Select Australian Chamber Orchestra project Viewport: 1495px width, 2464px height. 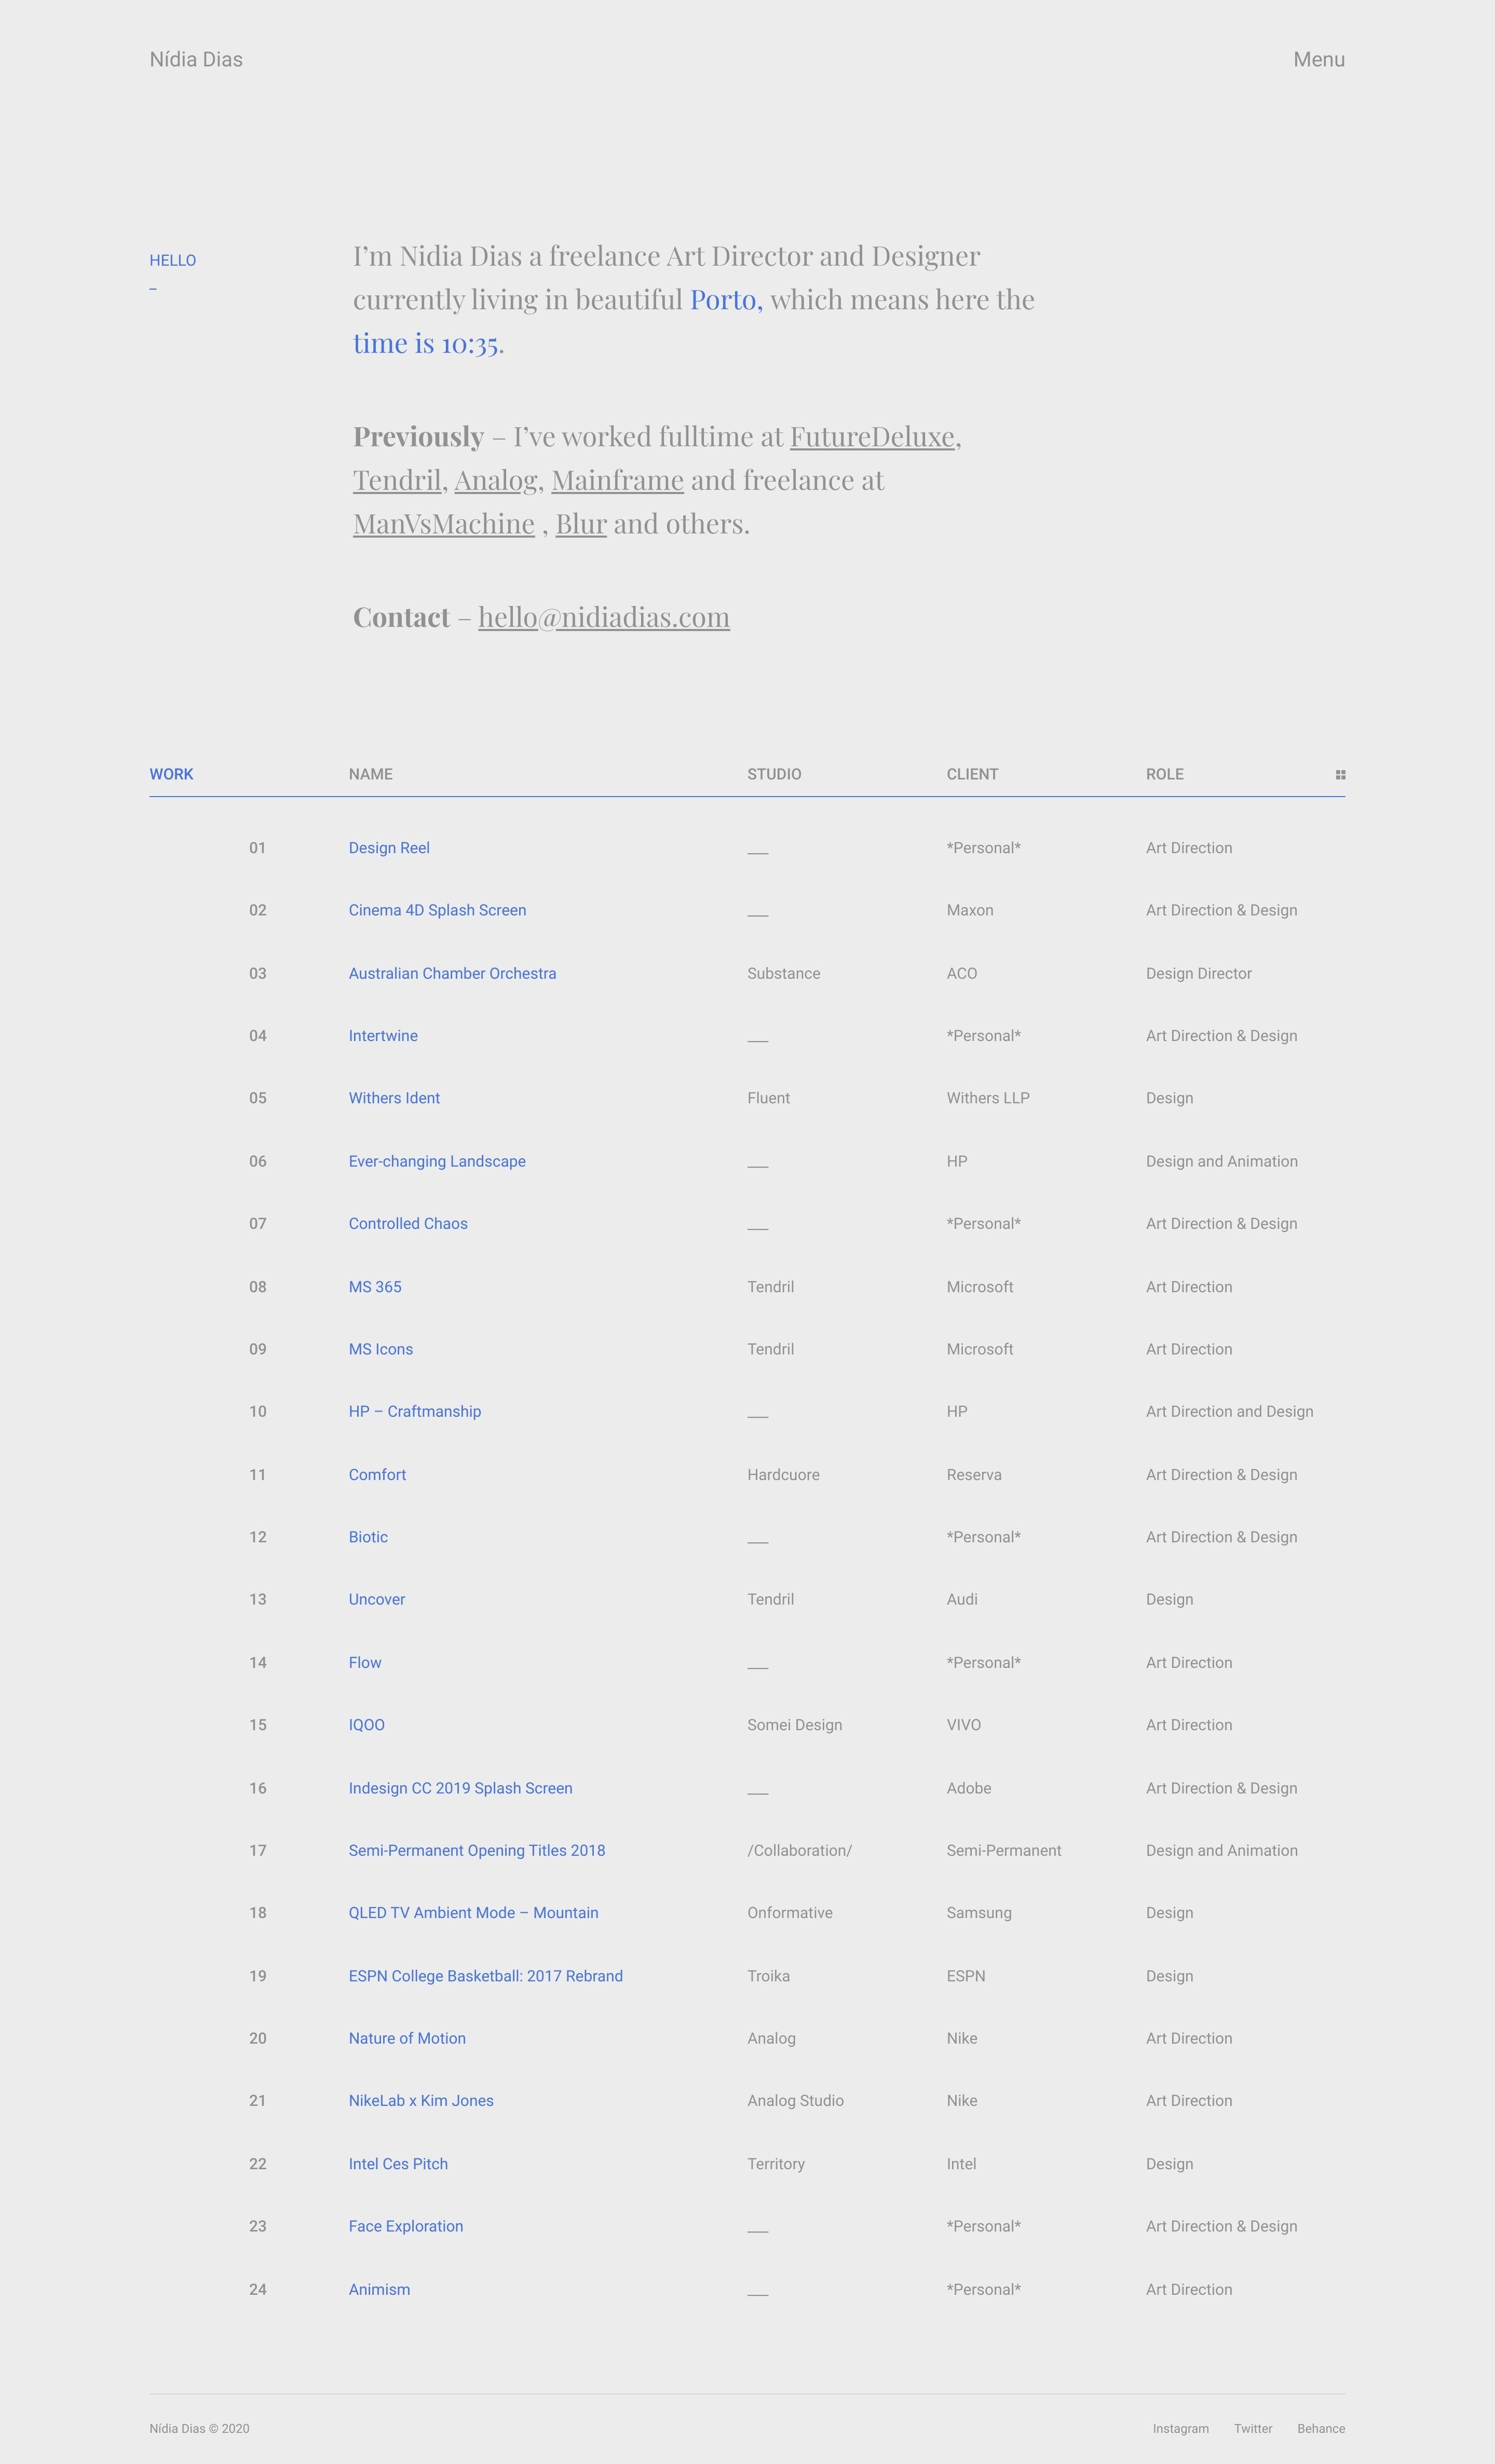click(452, 973)
